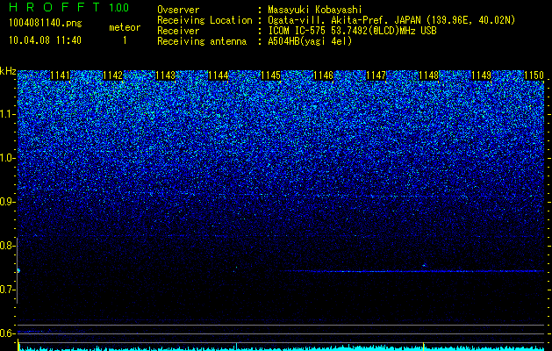Click the HROFFT program title
Image resolution: width=552 pixels, height=351 pixels.
pos(55,7)
